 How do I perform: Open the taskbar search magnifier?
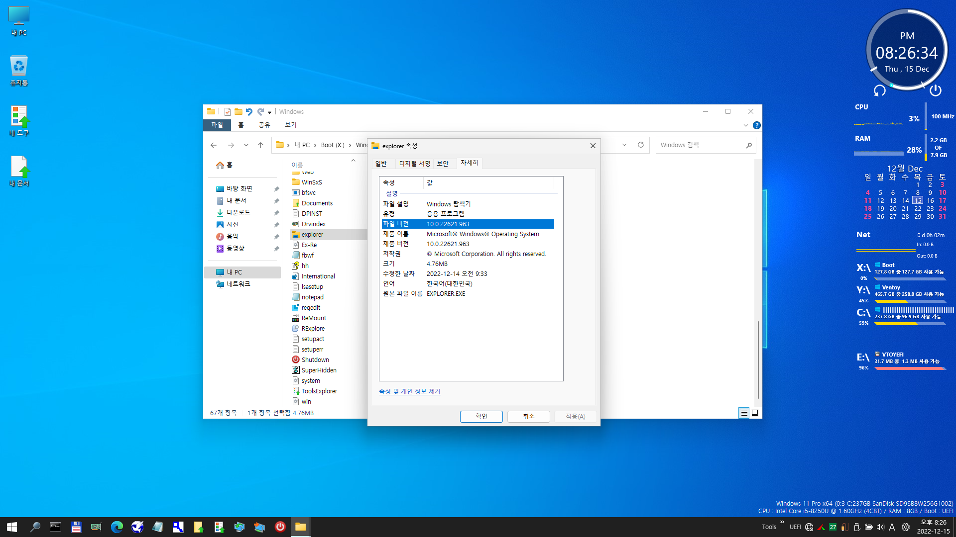point(35,527)
